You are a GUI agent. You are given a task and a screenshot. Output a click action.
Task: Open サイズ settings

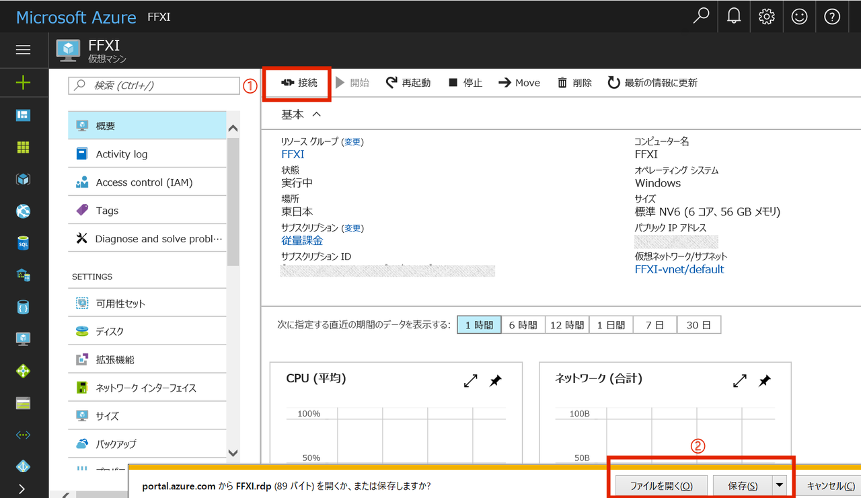147,417
